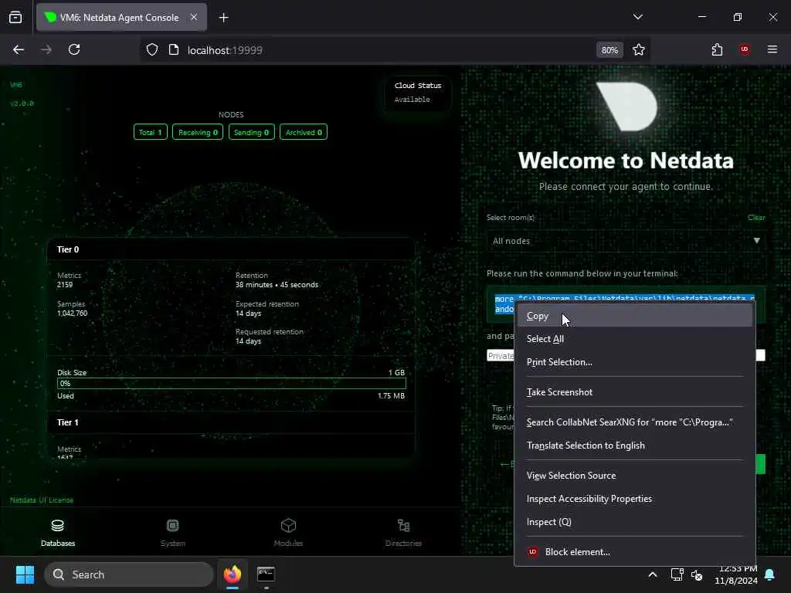Open the Firefox View button

coord(15,18)
